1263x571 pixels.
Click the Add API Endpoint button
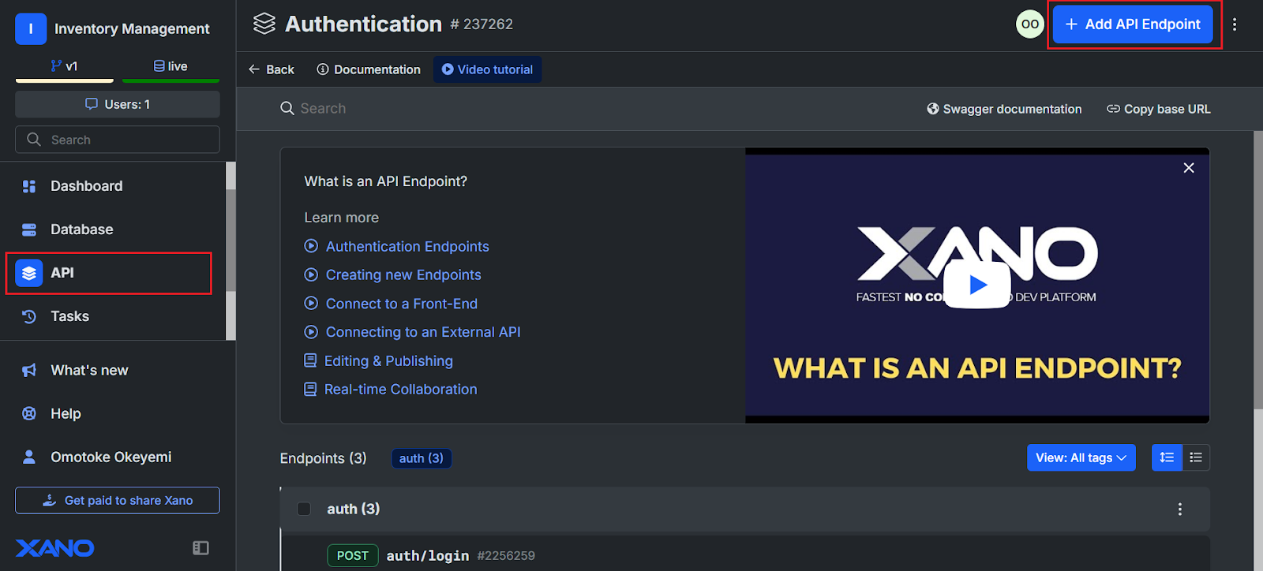pyautogui.click(x=1133, y=24)
